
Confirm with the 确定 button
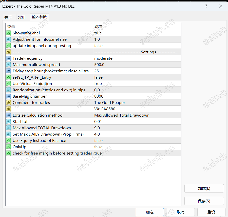coord(150,212)
